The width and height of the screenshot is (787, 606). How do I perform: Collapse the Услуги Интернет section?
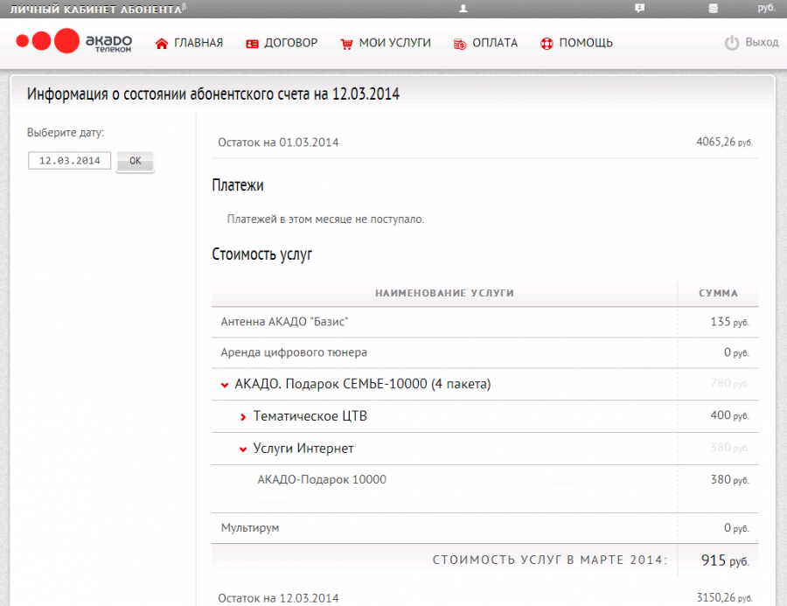[243, 449]
